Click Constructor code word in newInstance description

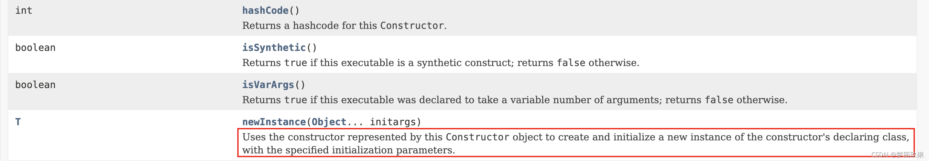point(478,137)
